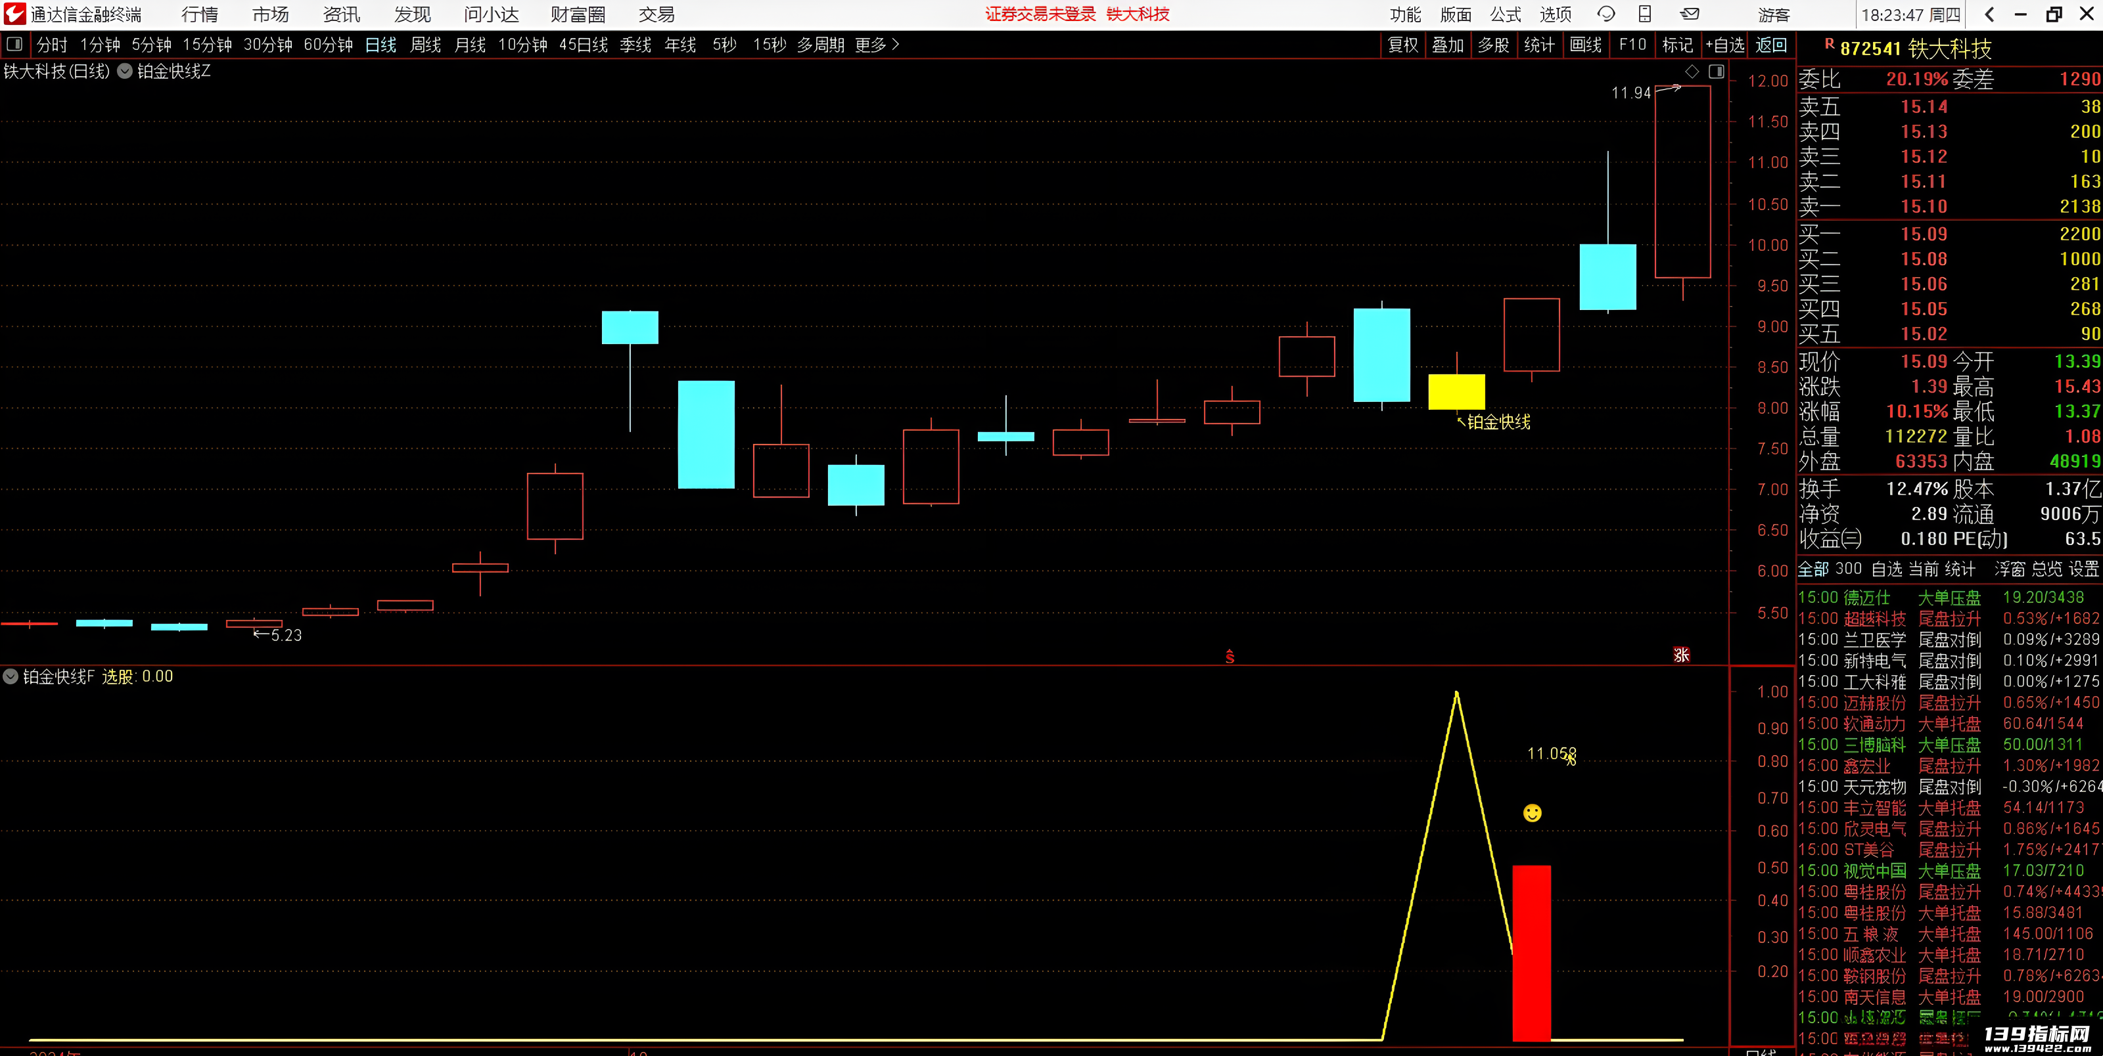Click the red 涨 marker below the chart
This screenshot has width=2103, height=1056.
[x=1681, y=655]
